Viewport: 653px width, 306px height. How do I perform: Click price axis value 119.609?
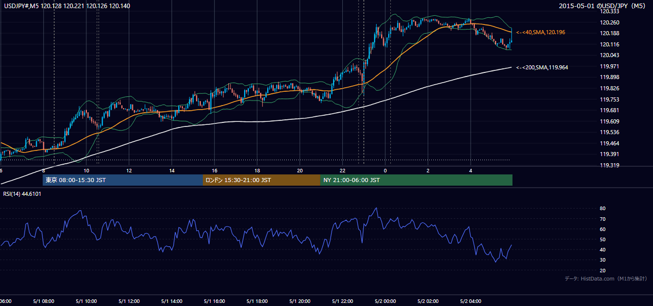610,121
